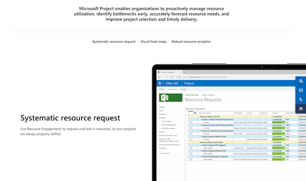Jump to 'Robust resource analytics' section
Image resolution: width=306 pixels, height=181 pixels.
(191, 42)
